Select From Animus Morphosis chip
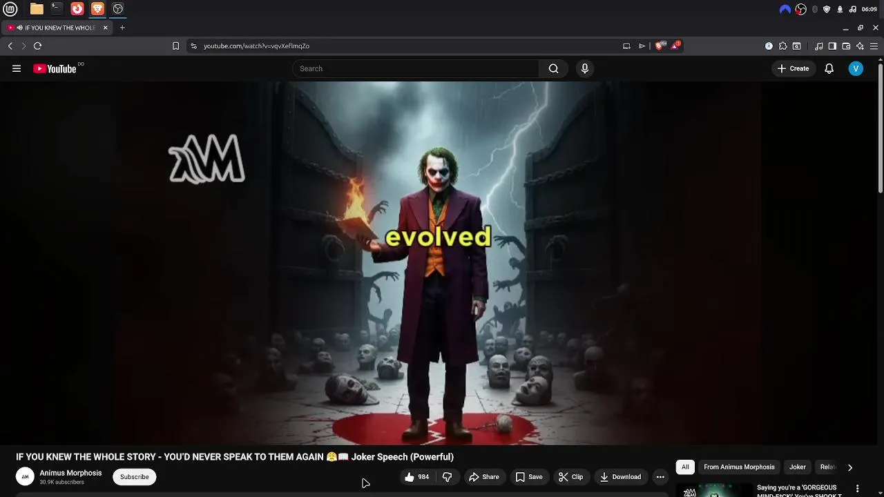884x497 pixels. pos(739,467)
